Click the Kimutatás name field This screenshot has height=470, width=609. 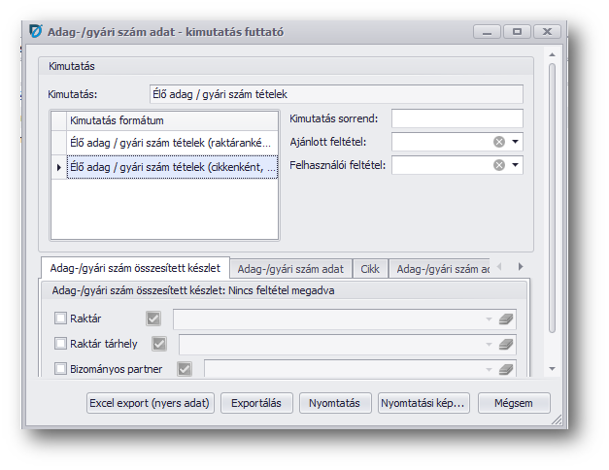pos(336,94)
